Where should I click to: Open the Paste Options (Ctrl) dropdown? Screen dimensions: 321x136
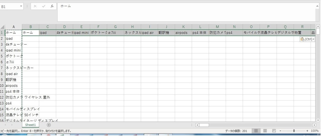307,39
